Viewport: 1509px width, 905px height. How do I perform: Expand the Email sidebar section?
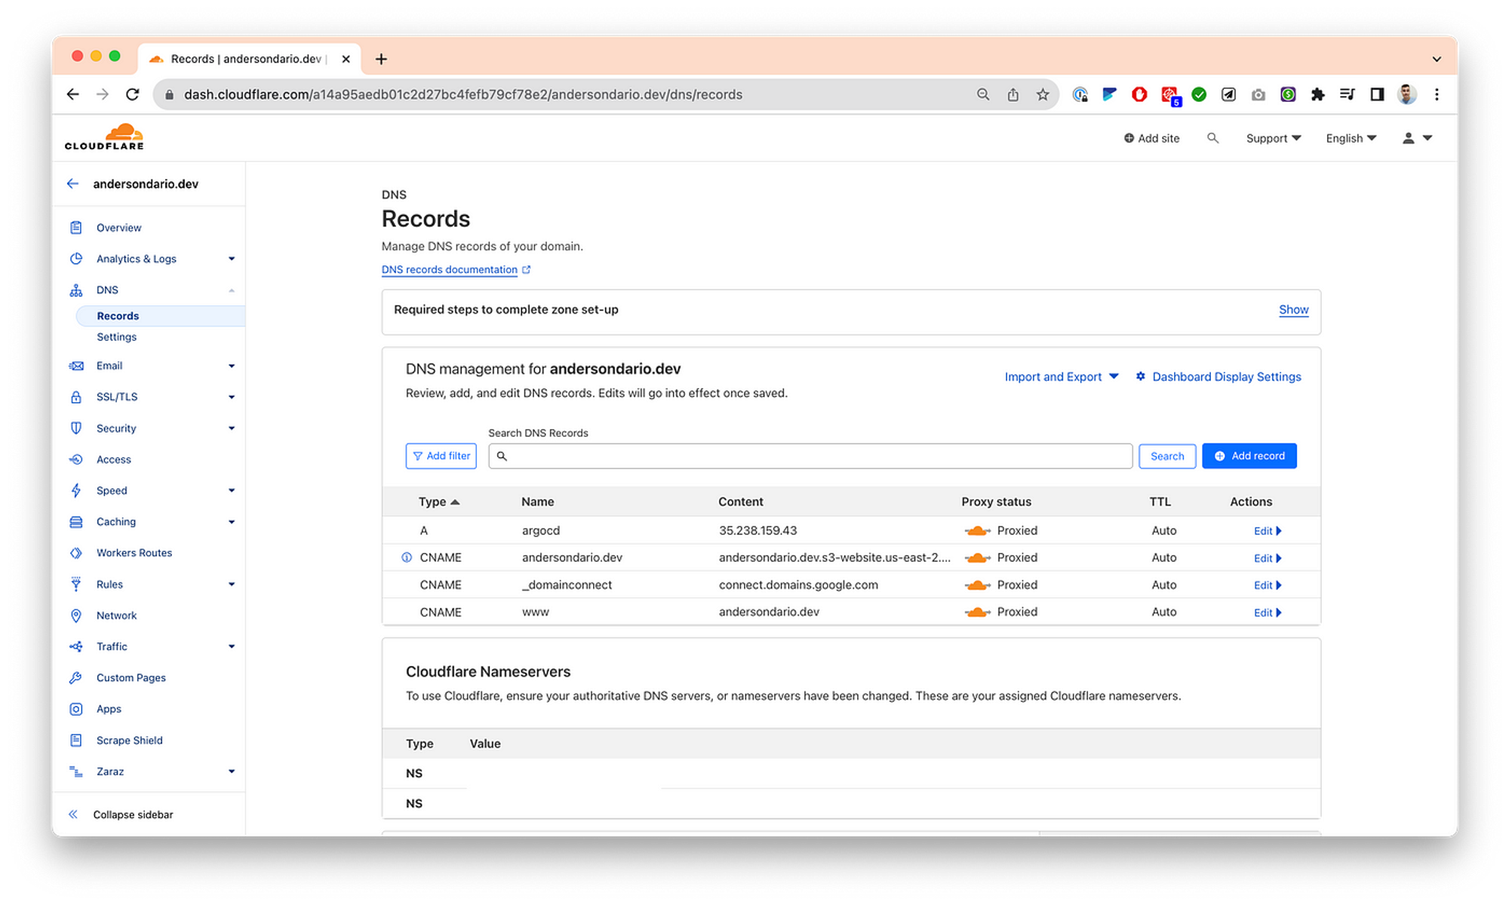pos(232,366)
